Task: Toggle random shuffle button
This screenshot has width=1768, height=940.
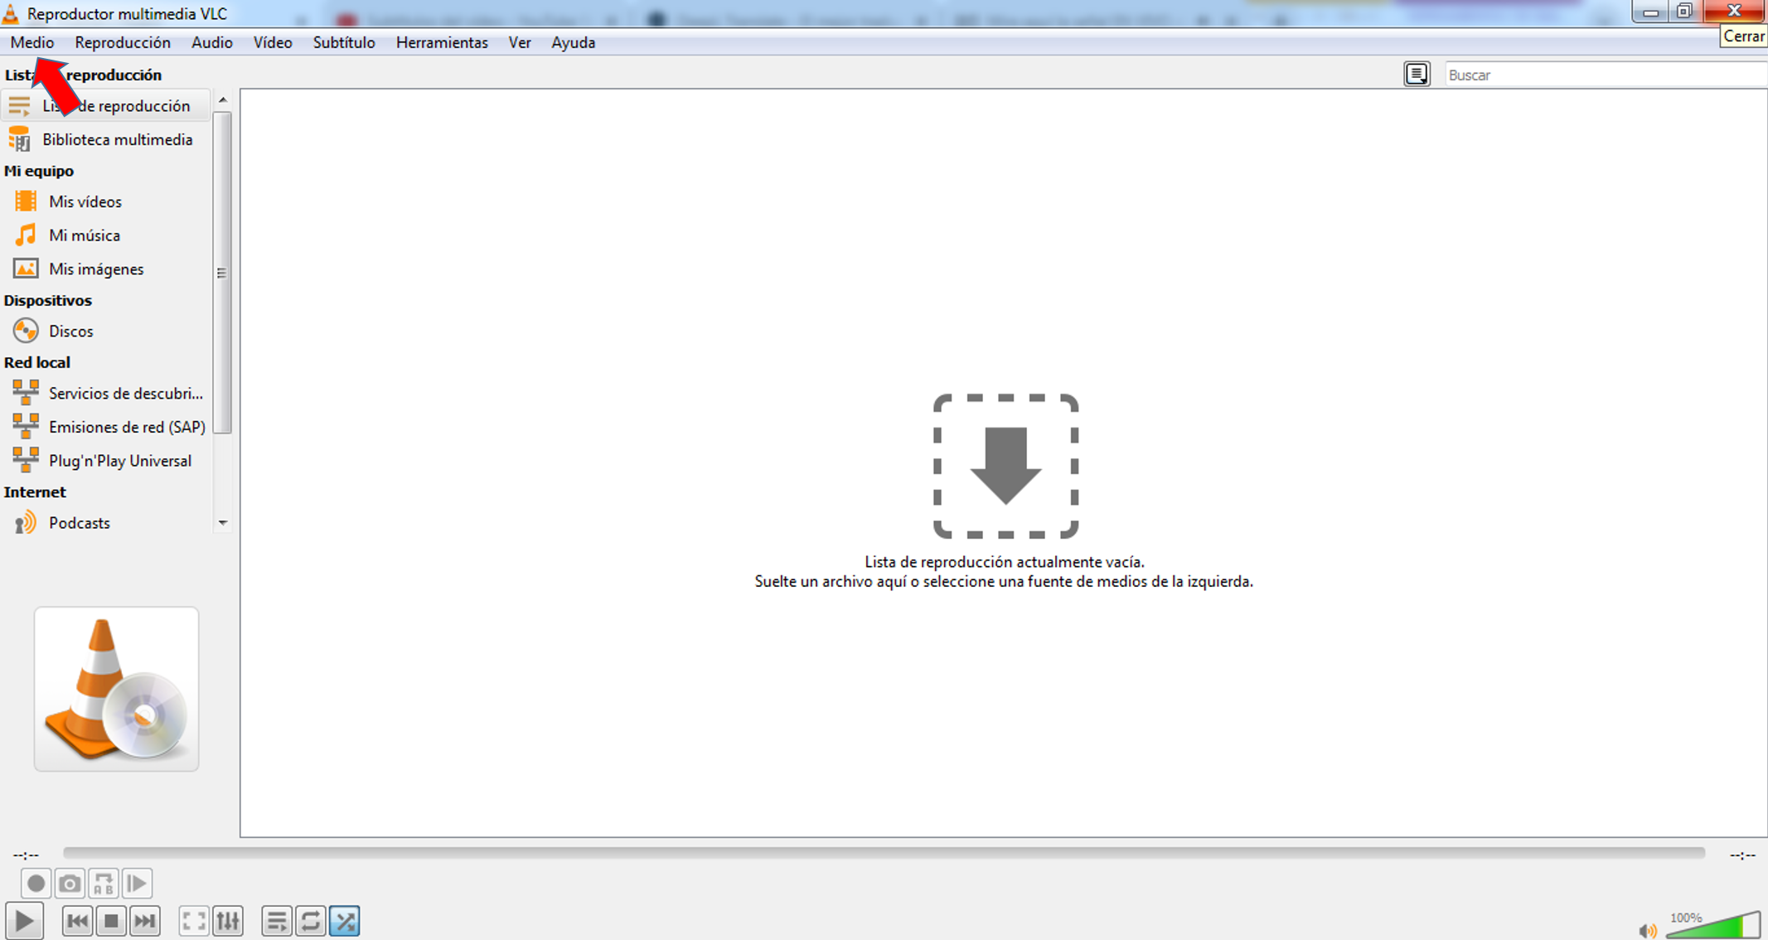Action: pos(345,921)
